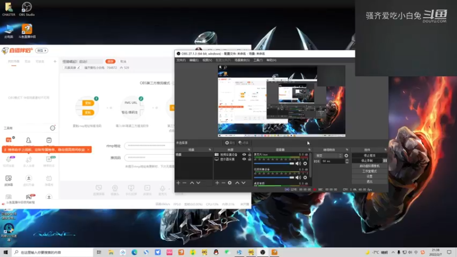This screenshot has width=457, height=257.
Task: Click 停止推流 to stop streaming
Action: coord(370,155)
